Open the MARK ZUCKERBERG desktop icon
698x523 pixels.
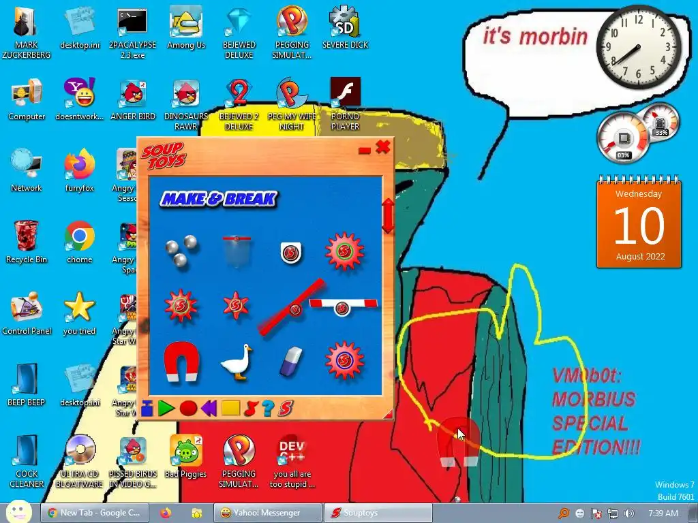click(27, 33)
